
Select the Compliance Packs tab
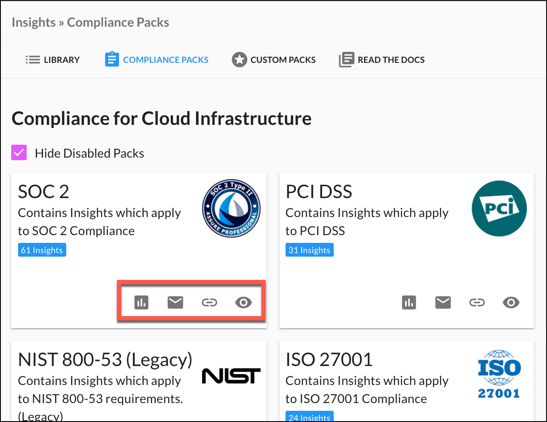[157, 60]
